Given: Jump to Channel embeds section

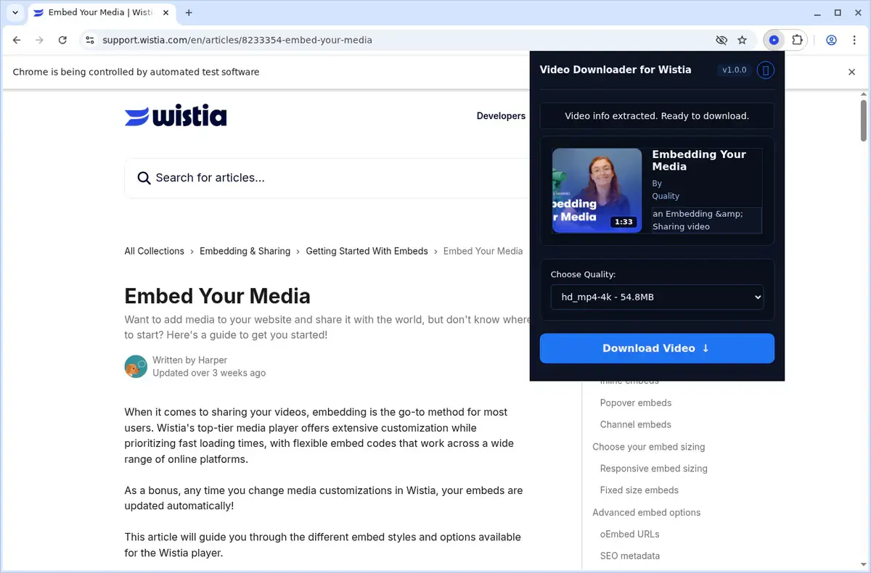Looking at the screenshot, I should [636, 424].
